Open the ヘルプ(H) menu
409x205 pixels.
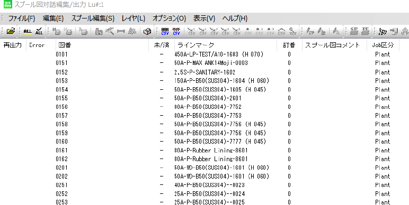(x=235, y=18)
